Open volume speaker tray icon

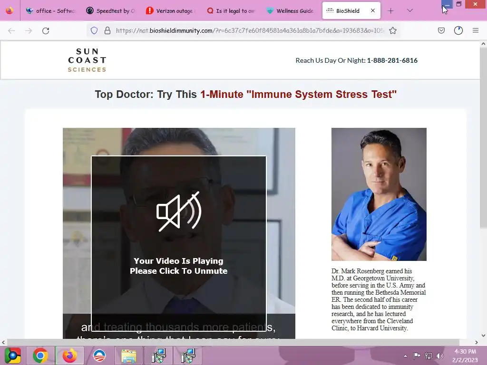[x=439, y=356]
